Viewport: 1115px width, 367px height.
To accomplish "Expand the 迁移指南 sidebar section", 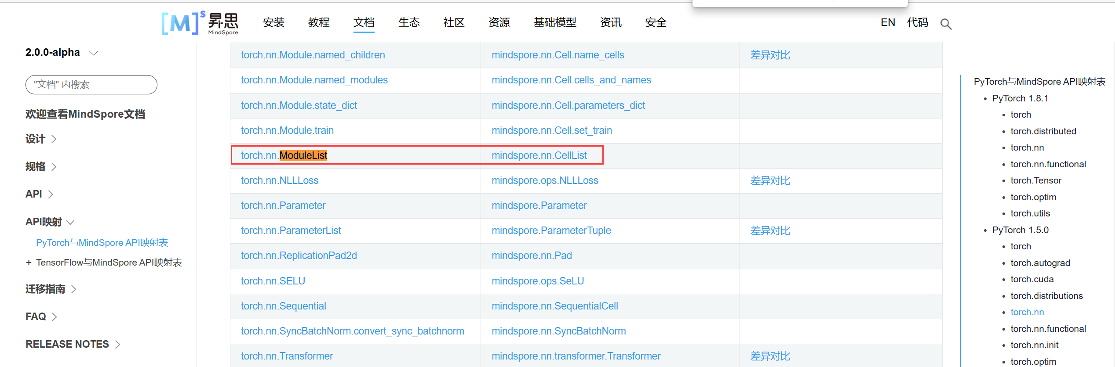I will (51, 289).
